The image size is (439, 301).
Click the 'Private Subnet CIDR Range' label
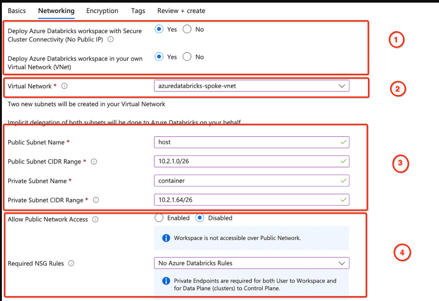pos(46,200)
